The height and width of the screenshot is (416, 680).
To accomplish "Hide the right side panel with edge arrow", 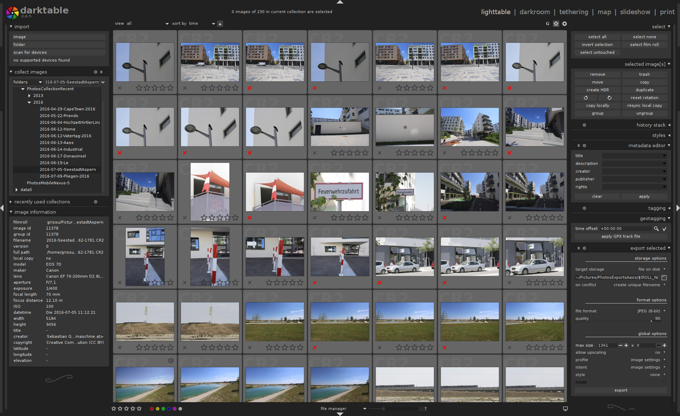I will click(678, 208).
